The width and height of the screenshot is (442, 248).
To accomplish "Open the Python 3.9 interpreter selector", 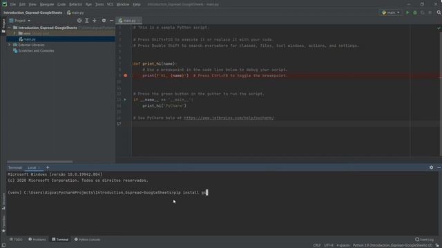I will [x=392, y=245].
